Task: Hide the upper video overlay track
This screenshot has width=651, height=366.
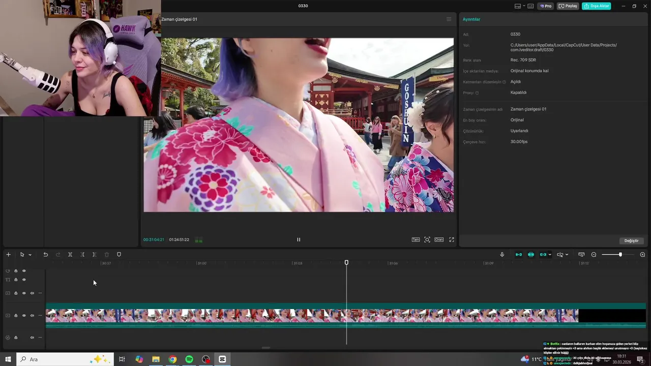Action: (24, 293)
